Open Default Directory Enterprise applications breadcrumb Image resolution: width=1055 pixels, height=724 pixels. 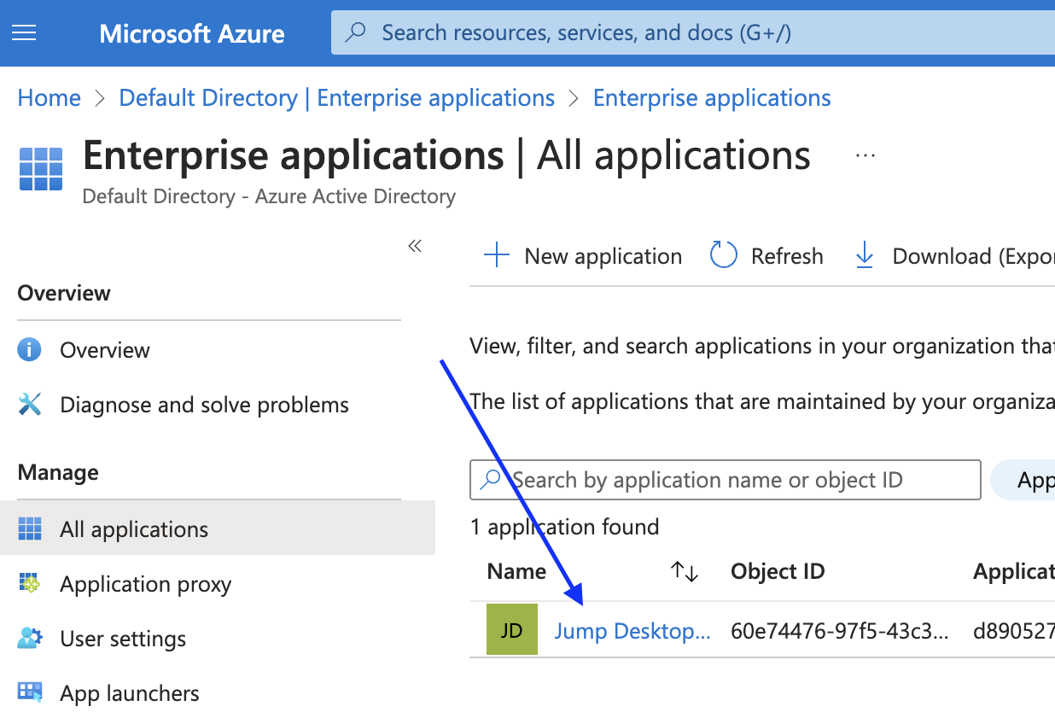[337, 98]
